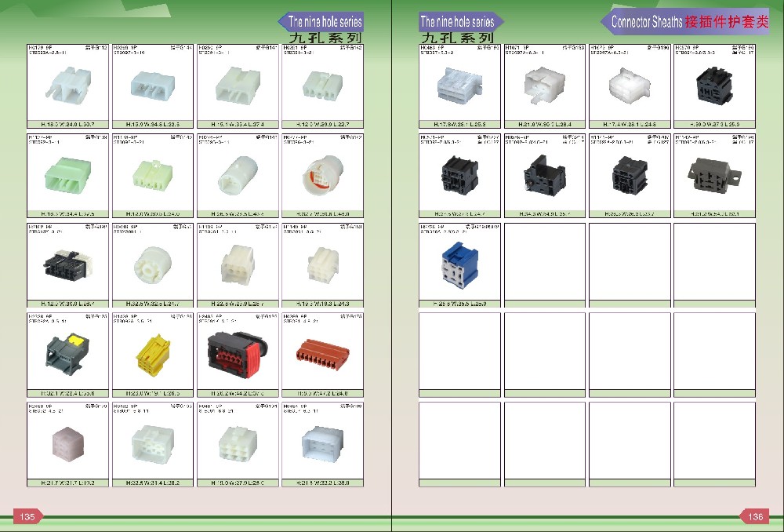Click page number "135"
Screen dimensions: 784x532
point(27,516)
